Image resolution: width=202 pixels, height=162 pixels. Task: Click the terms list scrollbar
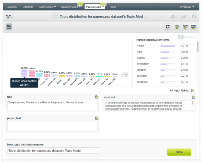[198, 47]
